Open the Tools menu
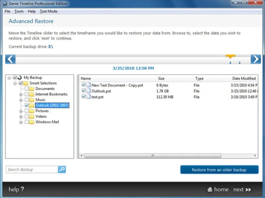This screenshot has height=198, width=265. [x=19, y=11]
